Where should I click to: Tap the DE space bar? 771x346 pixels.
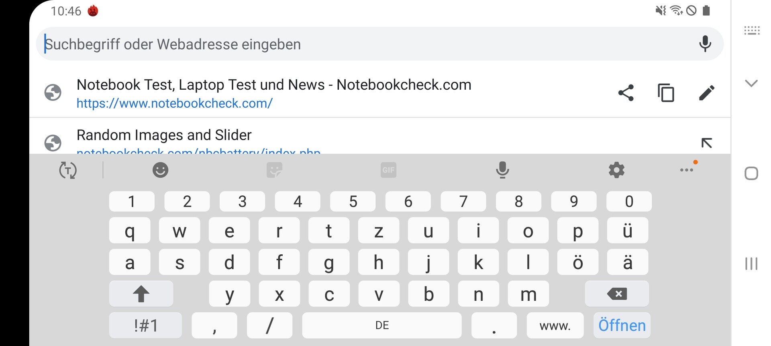pyautogui.click(x=382, y=325)
